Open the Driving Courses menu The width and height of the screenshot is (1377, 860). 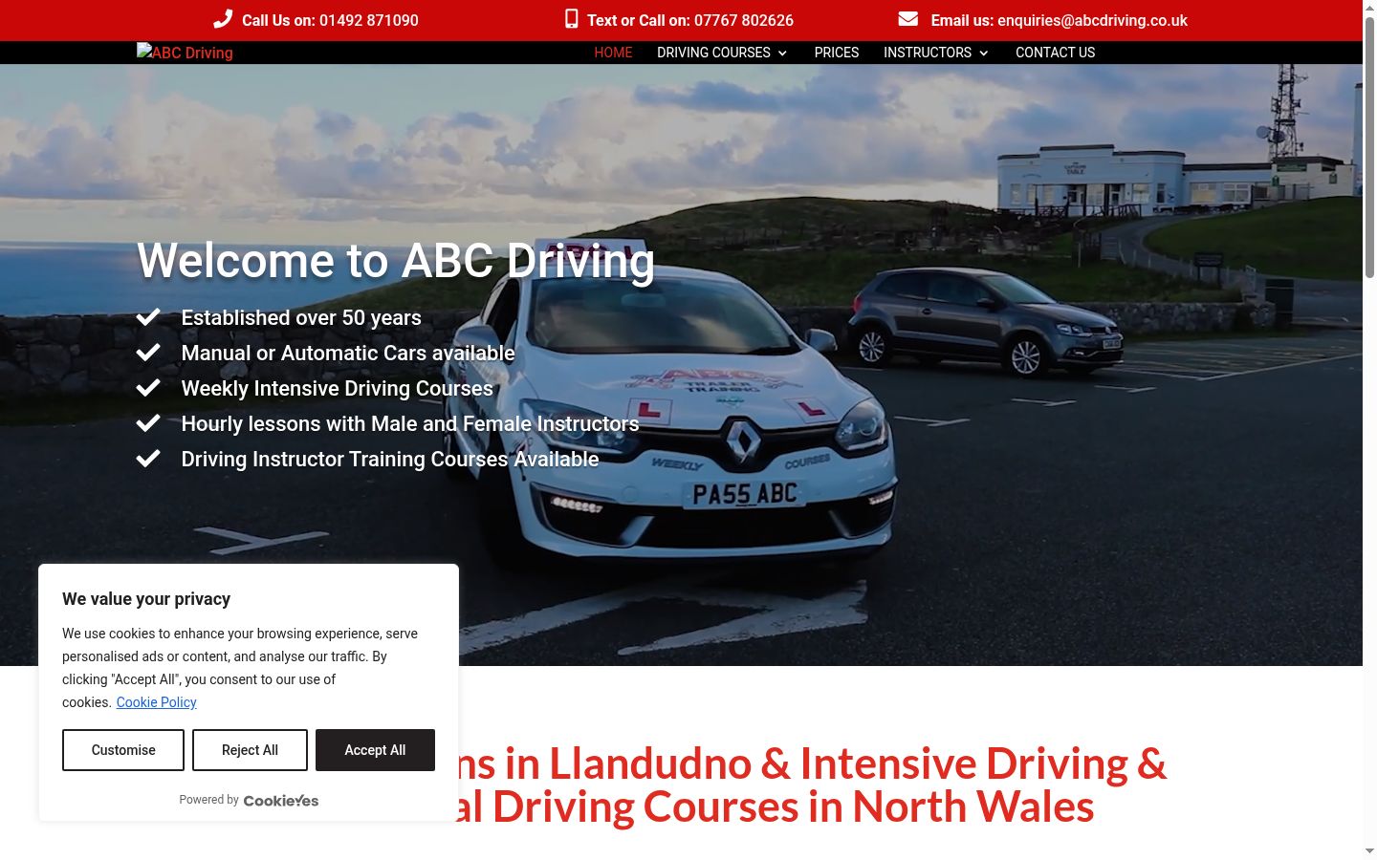coord(713,53)
